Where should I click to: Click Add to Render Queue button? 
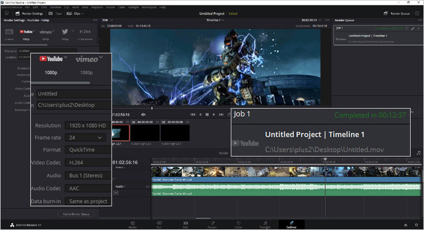click(x=76, y=214)
